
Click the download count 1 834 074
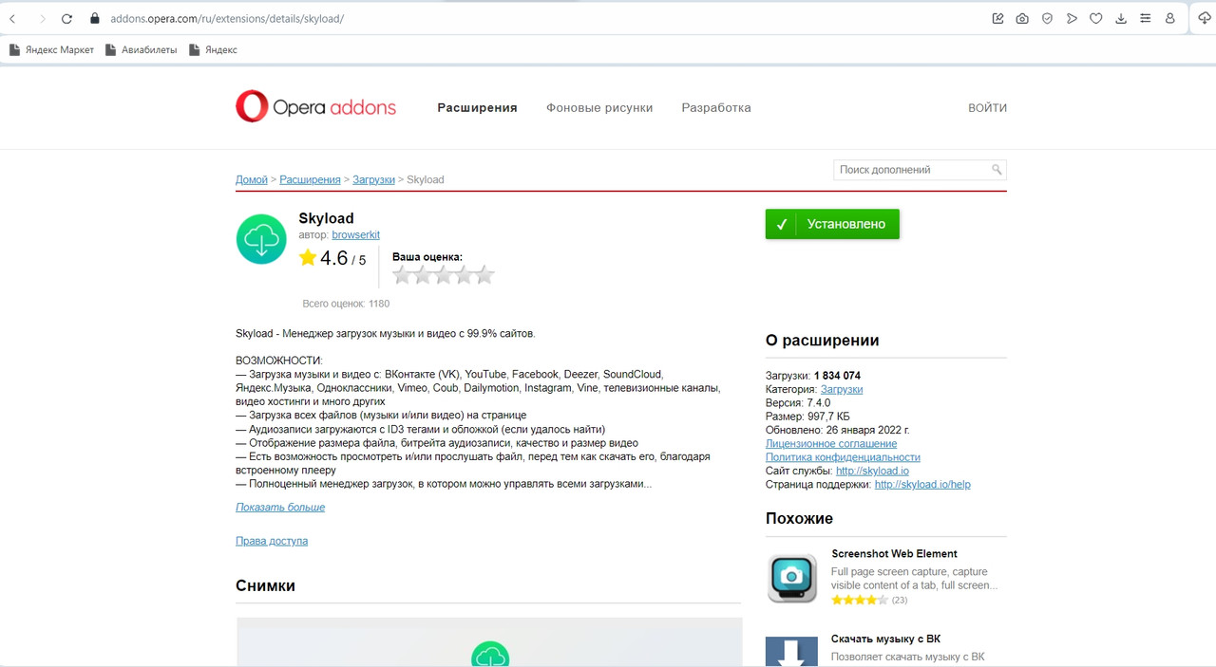click(x=837, y=376)
